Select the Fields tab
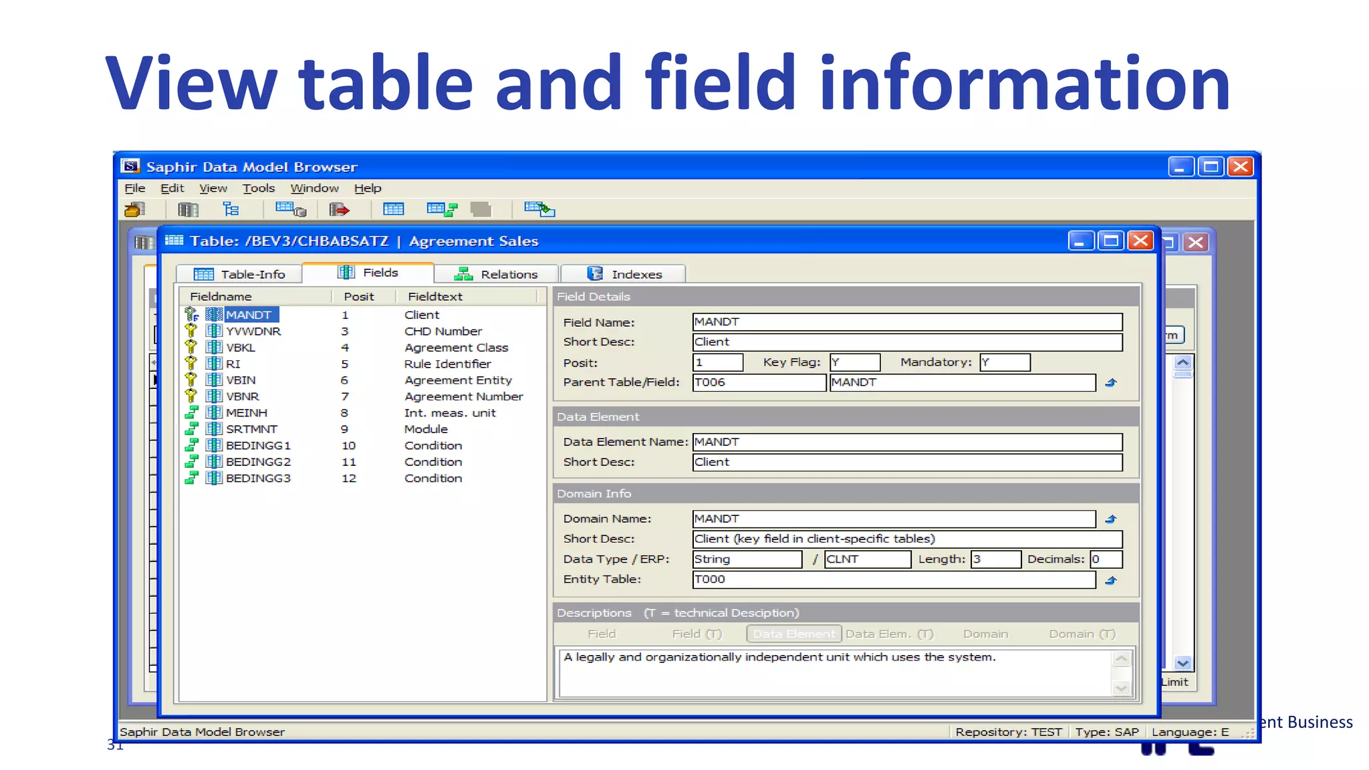Image resolution: width=1369 pixels, height=770 pixels. coord(368,273)
